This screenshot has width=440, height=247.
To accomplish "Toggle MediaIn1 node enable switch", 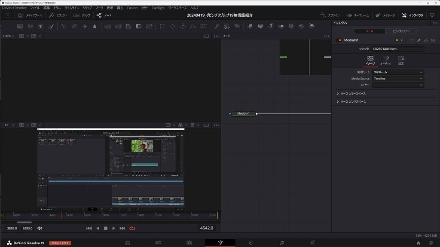I will point(339,40).
